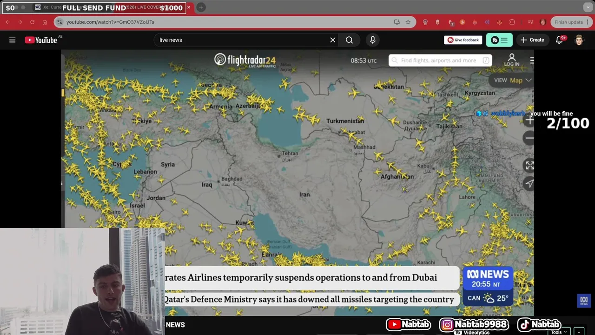This screenshot has height=335, width=595.
Task: Open the TubeBuddy menu button
Action: click(499, 40)
